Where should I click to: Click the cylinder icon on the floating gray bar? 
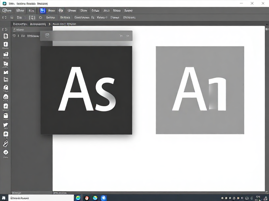[x=47, y=36]
